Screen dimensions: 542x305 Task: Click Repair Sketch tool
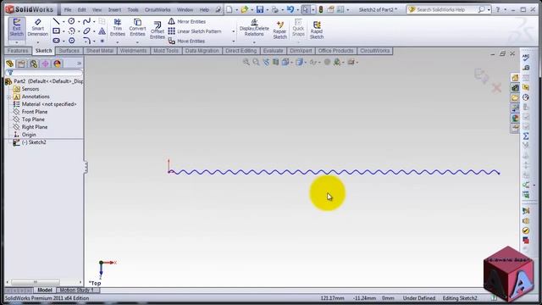tap(280, 30)
